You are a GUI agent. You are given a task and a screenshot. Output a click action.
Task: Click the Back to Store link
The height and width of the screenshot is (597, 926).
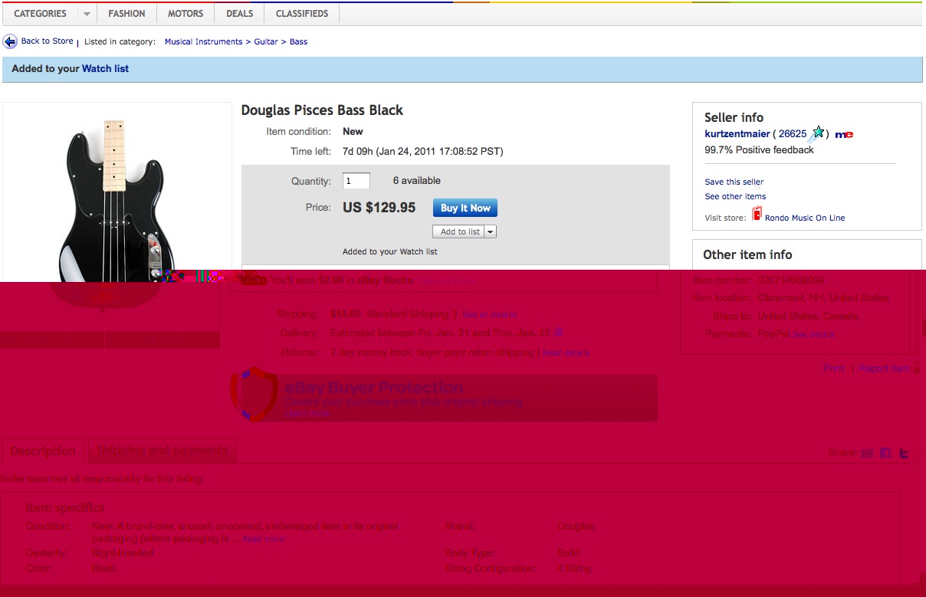pos(48,41)
